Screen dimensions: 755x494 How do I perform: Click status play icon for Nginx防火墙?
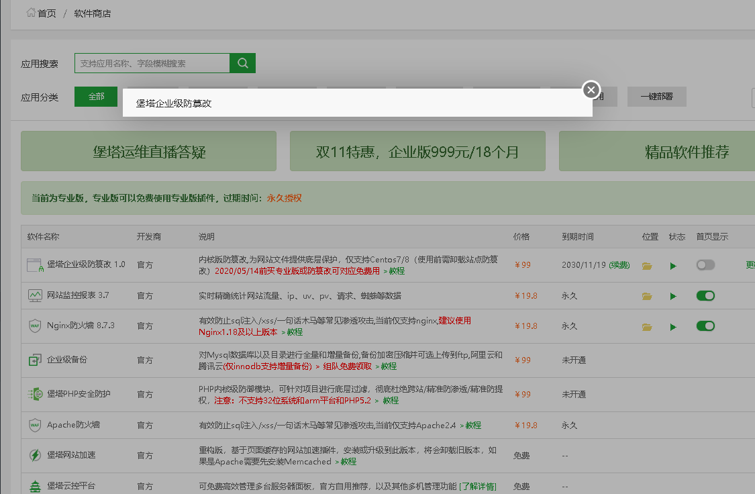(673, 327)
